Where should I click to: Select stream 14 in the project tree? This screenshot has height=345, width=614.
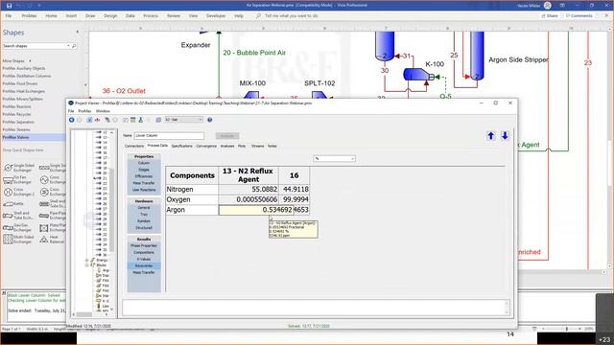pos(102,143)
